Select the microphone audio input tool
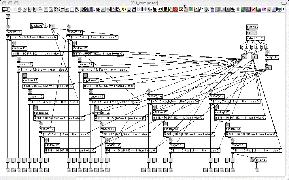 pos(82,9)
